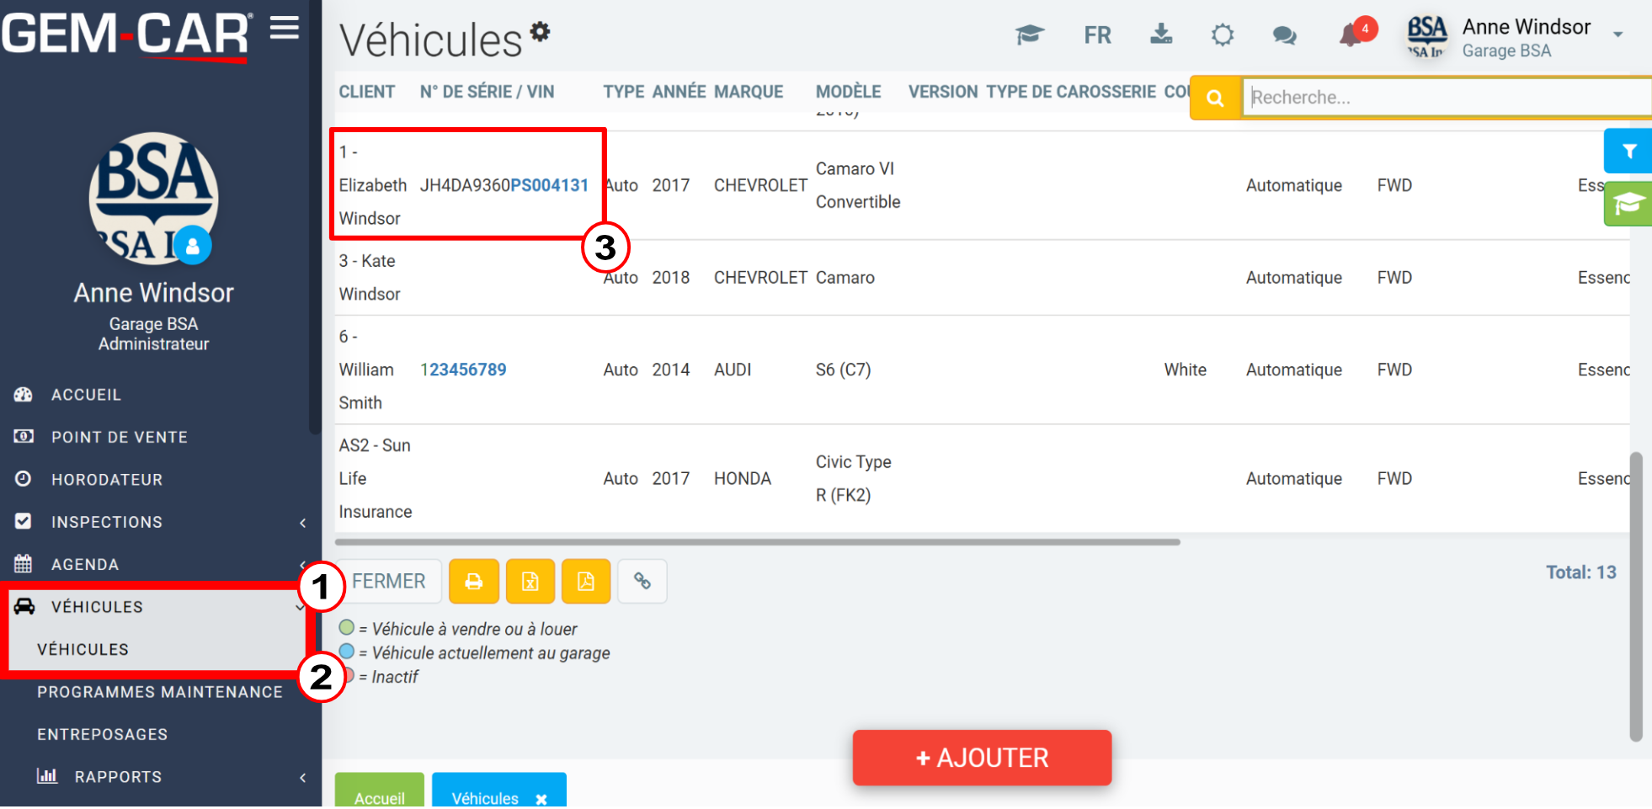Click the Ajouter button
This screenshot has width=1652, height=809.
click(982, 758)
